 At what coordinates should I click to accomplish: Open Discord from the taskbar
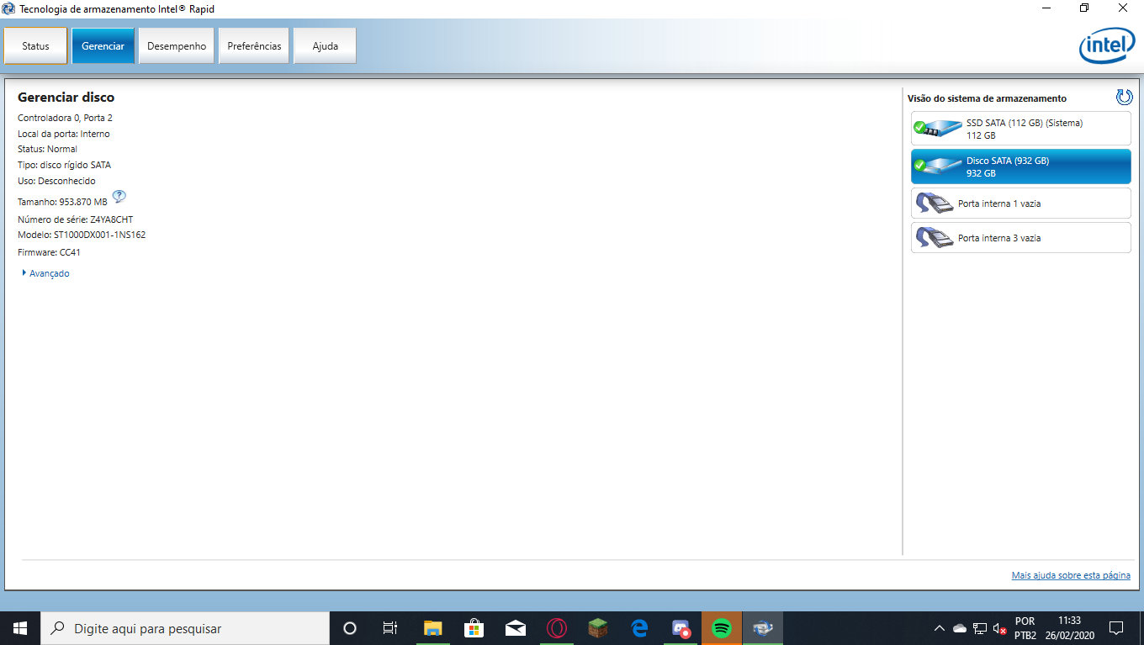point(681,628)
